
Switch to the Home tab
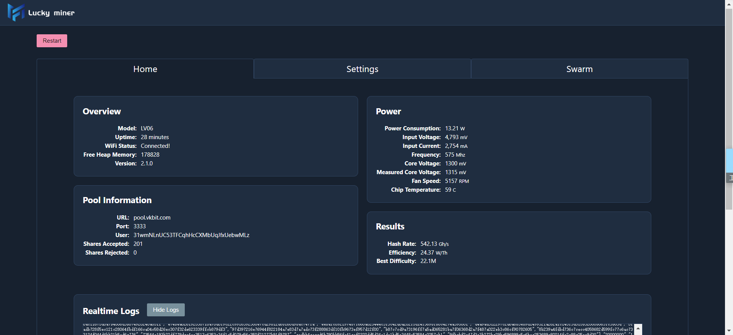click(x=145, y=69)
